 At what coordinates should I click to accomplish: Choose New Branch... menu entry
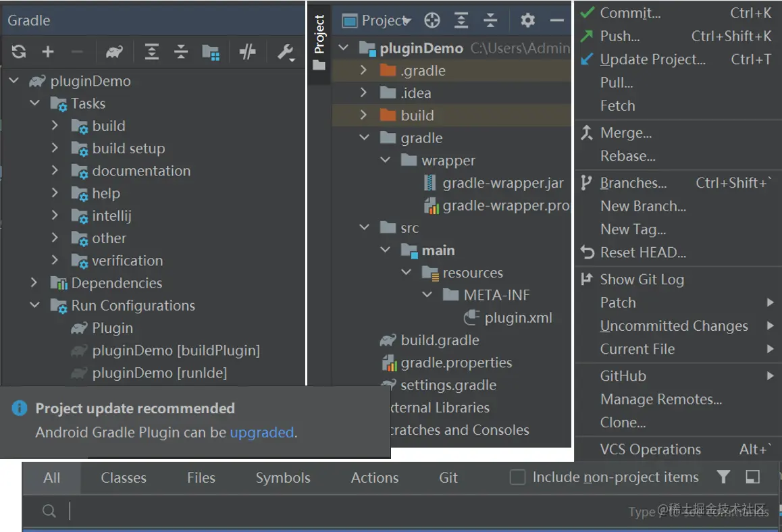[x=677, y=206]
